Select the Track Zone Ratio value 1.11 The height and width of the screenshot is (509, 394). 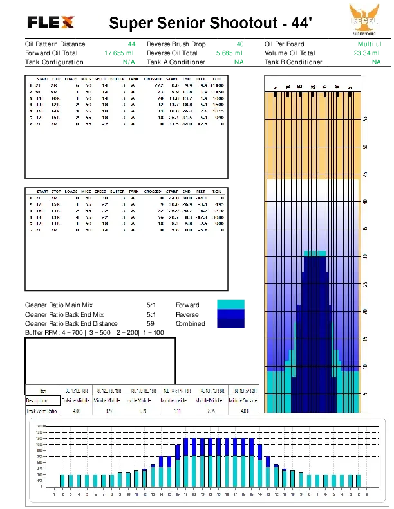177,411
